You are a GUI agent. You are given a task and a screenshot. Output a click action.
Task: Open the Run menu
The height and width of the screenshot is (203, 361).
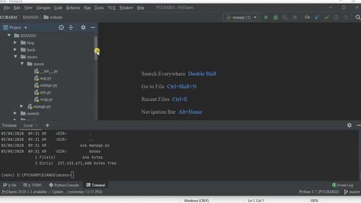(87, 7)
